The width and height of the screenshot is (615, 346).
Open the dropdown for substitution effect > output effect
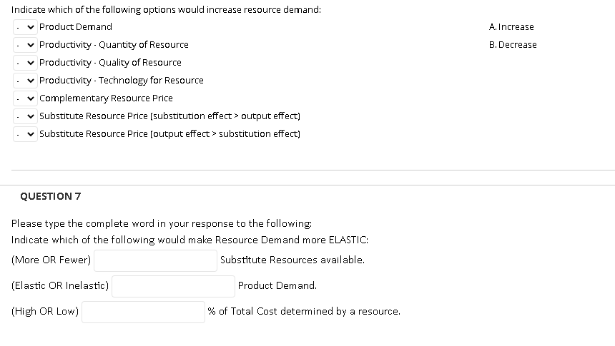point(25,116)
